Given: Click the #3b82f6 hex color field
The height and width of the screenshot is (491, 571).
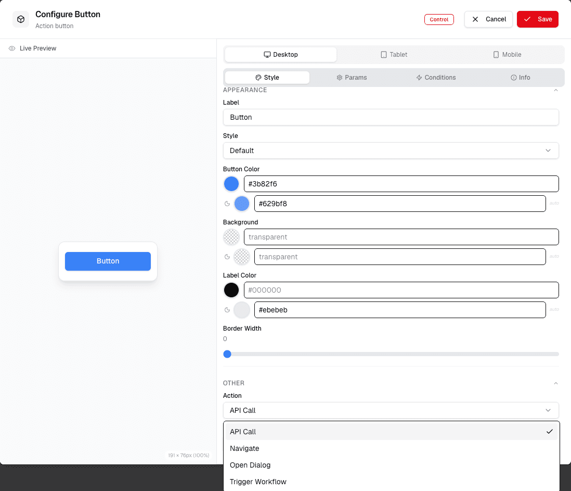Looking at the screenshot, I should click(x=401, y=184).
